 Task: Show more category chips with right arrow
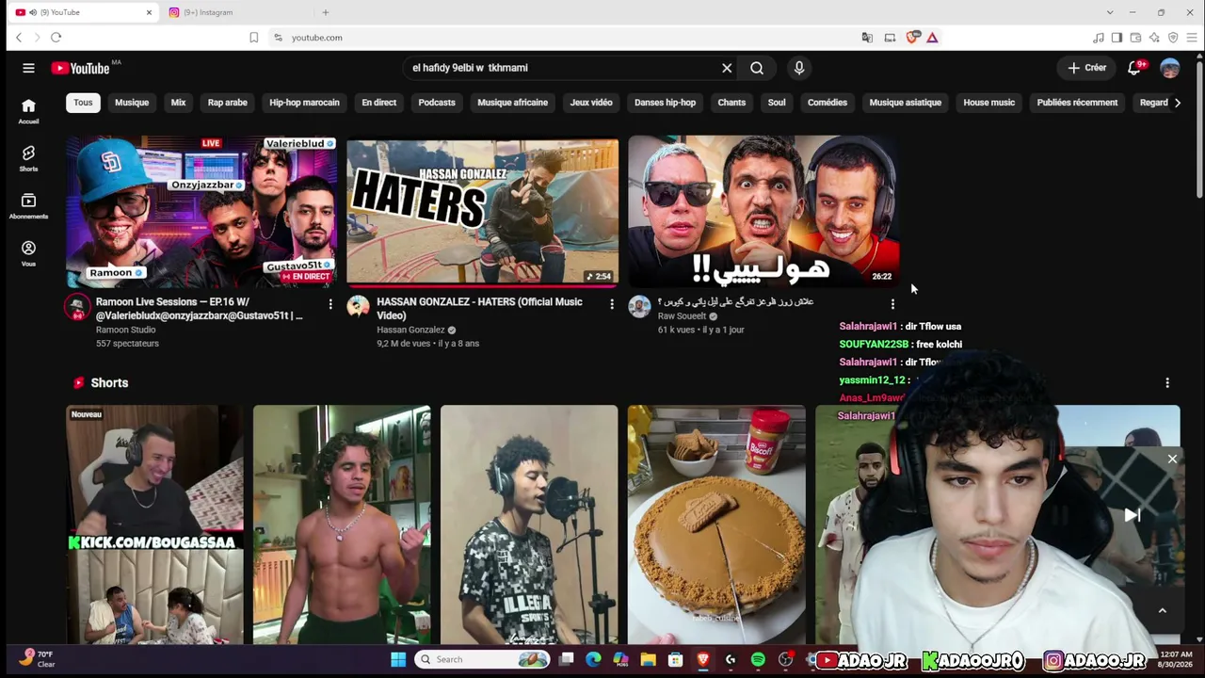pyautogui.click(x=1177, y=103)
